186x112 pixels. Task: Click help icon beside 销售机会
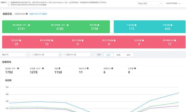[112, 68]
